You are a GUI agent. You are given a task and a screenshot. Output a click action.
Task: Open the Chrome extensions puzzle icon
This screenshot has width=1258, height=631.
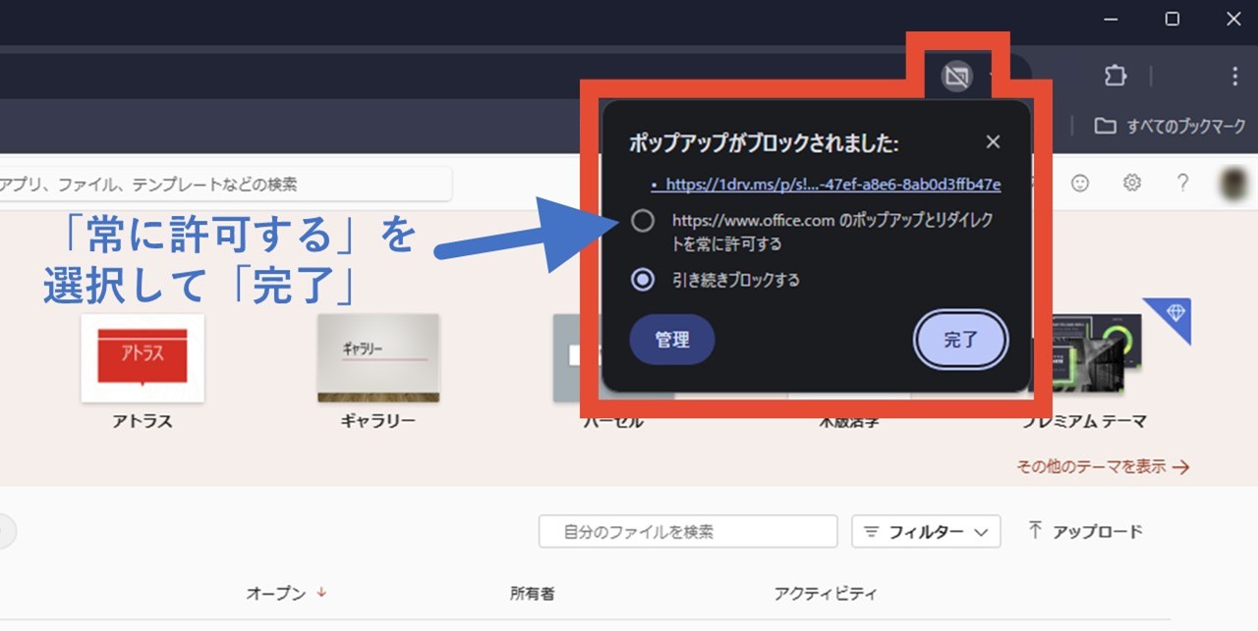coord(1115,76)
